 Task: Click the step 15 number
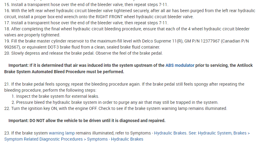pos(7,5)
